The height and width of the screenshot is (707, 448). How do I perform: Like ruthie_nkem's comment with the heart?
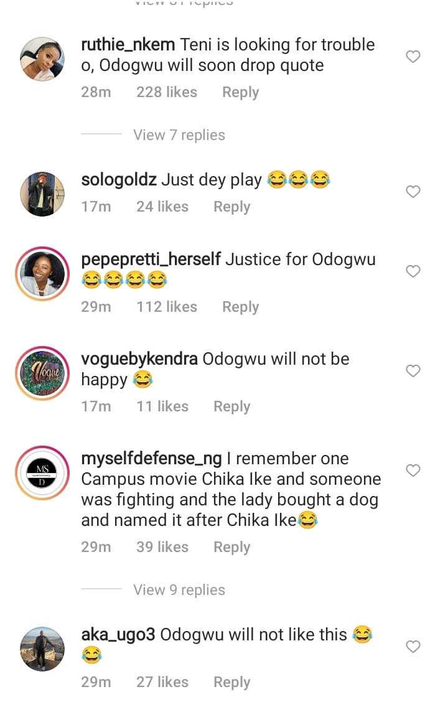pyautogui.click(x=413, y=57)
